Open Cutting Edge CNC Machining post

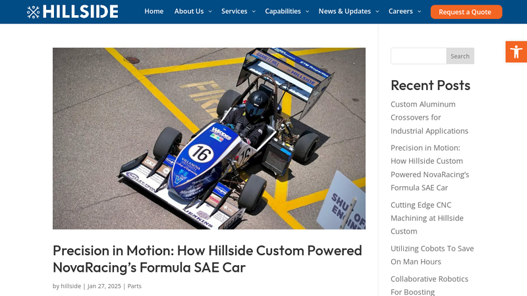click(x=426, y=218)
